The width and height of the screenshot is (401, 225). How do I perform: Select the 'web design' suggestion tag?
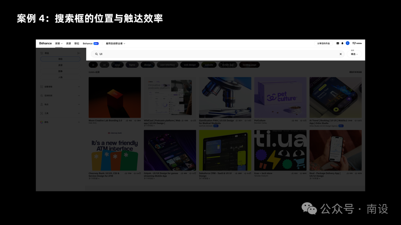point(190,65)
